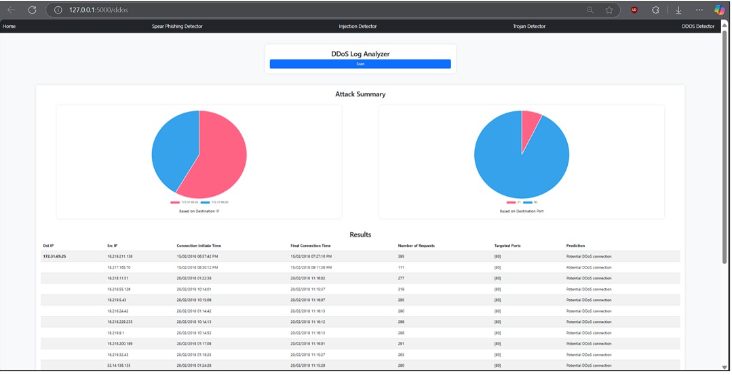732x375 pixels.
Task: Select source IP 18.216.24.42
Action: (x=117, y=311)
